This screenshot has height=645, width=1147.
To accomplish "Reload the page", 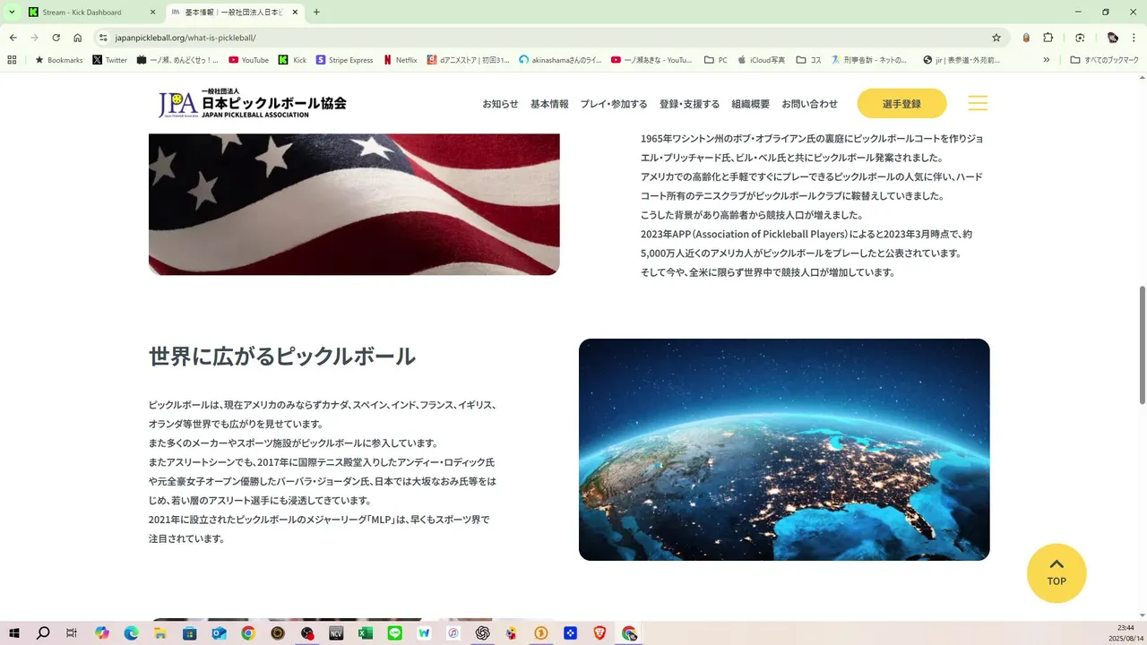I will [56, 38].
